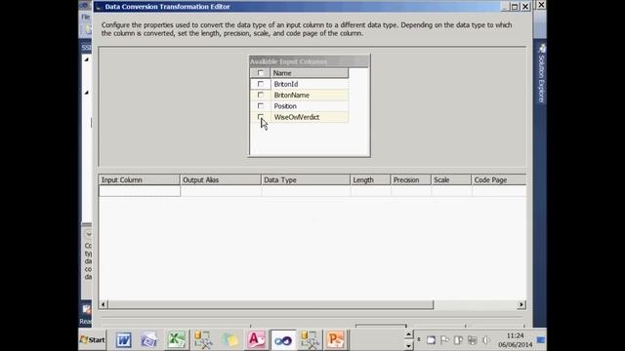Select the WiseOwlVerdict column name
Viewport: 625px width, 351px height.
pos(297,117)
